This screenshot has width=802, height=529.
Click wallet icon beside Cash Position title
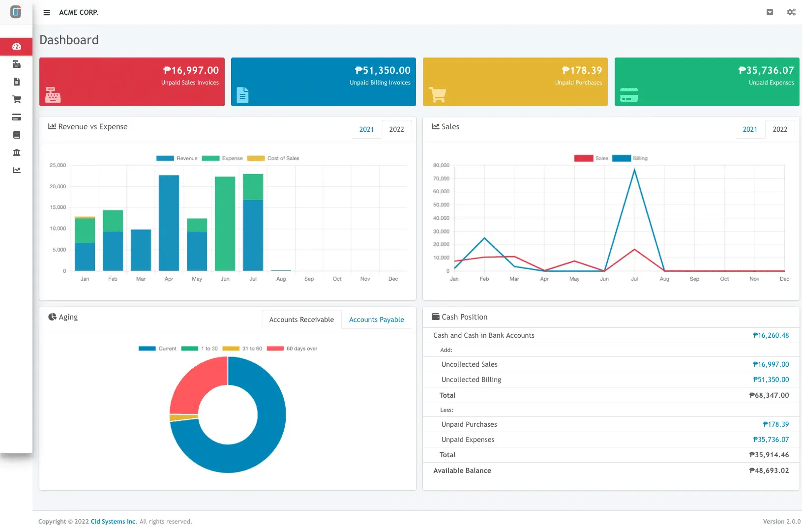point(436,317)
